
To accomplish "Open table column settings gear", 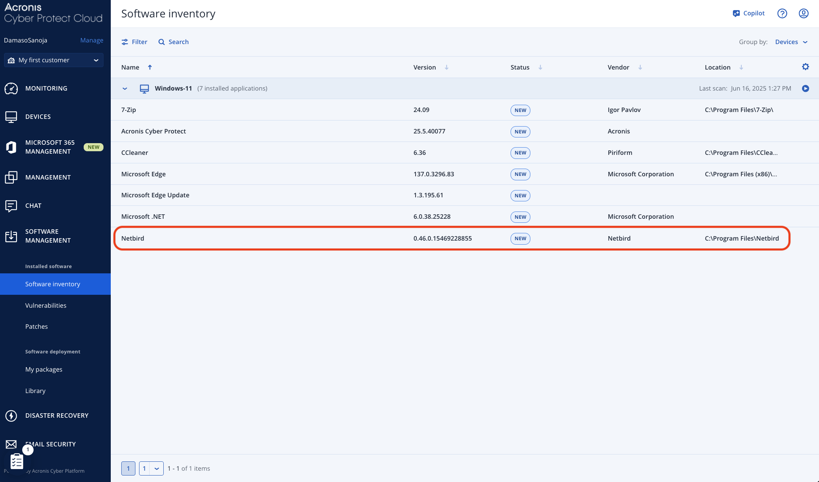I will pyautogui.click(x=805, y=67).
